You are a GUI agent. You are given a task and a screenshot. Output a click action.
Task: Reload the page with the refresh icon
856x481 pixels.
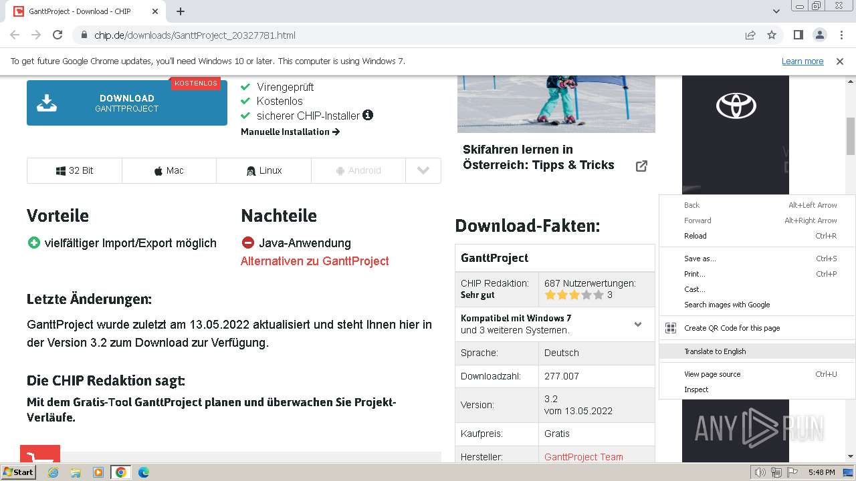[x=58, y=35]
